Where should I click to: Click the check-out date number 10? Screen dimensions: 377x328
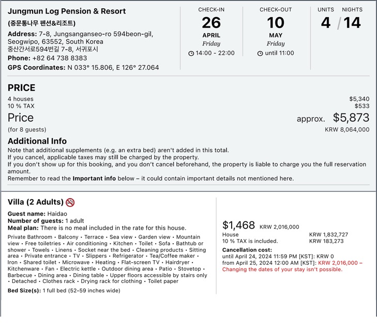point(275,23)
